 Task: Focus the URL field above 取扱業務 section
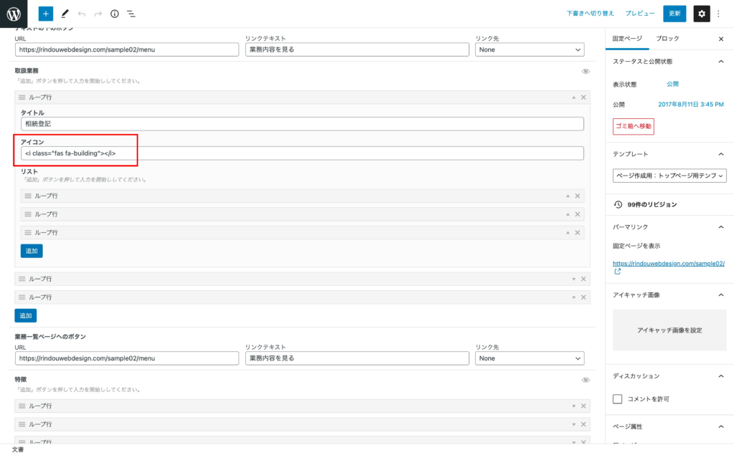click(127, 49)
